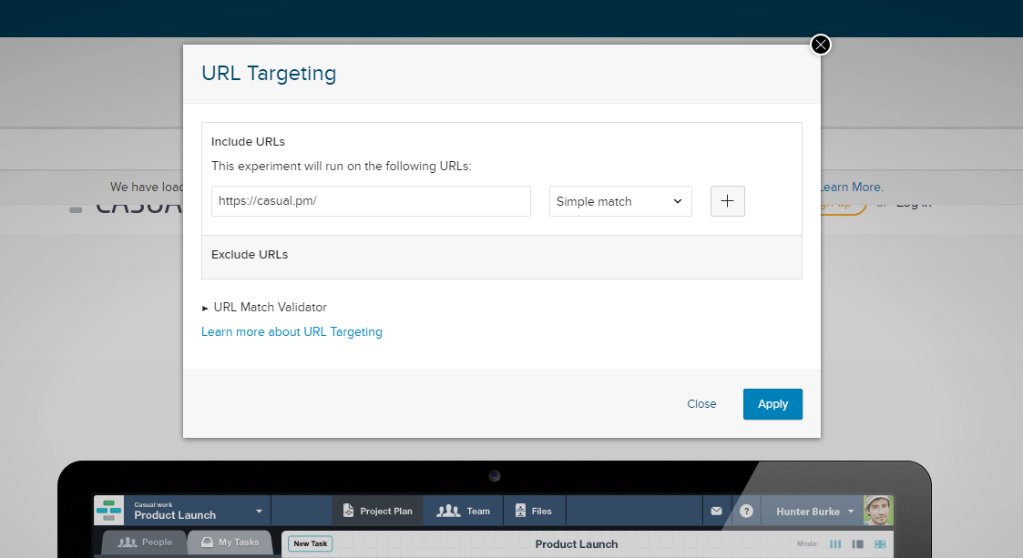Open the Project Plan tab in background app
1023x558 pixels.
378,511
